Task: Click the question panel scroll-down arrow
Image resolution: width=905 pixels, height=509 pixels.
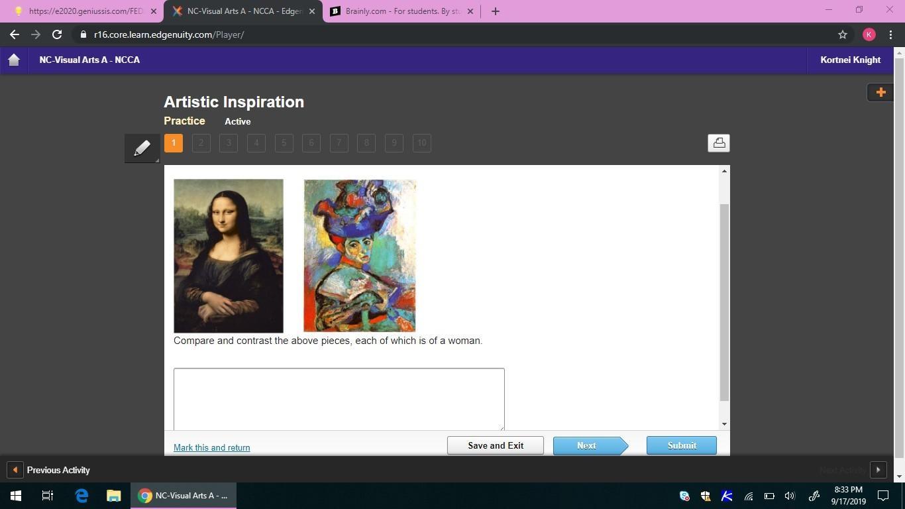Action: (x=724, y=424)
